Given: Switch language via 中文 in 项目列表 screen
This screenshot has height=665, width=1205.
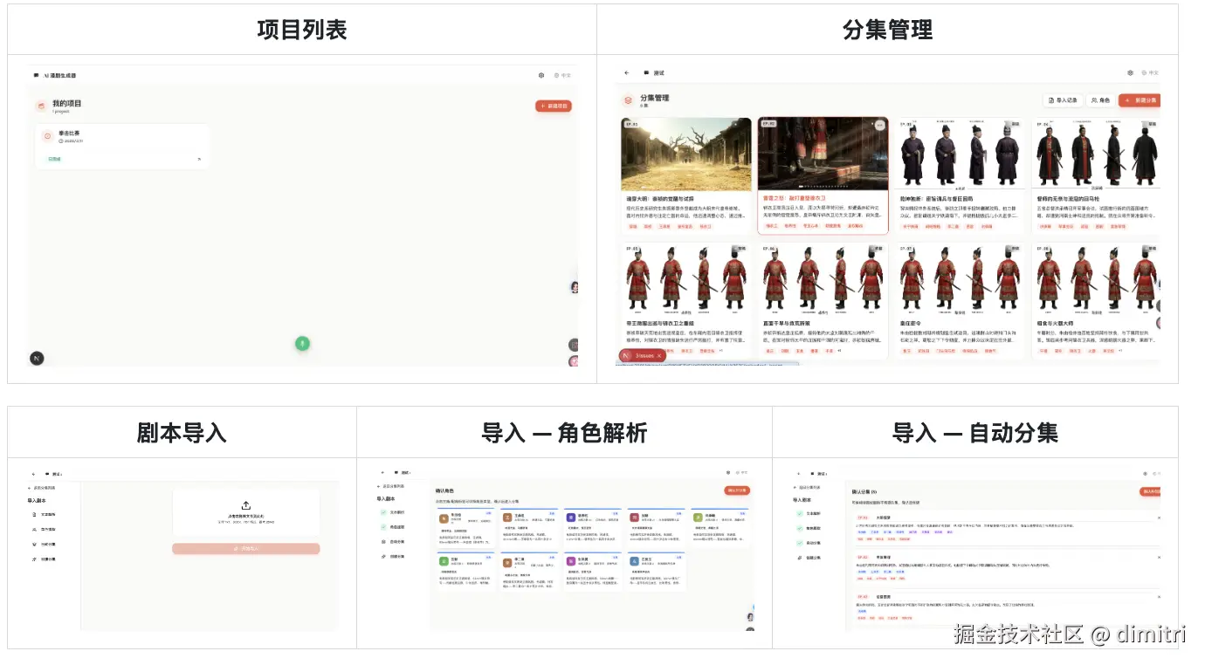Looking at the screenshot, I should pos(562,76).
